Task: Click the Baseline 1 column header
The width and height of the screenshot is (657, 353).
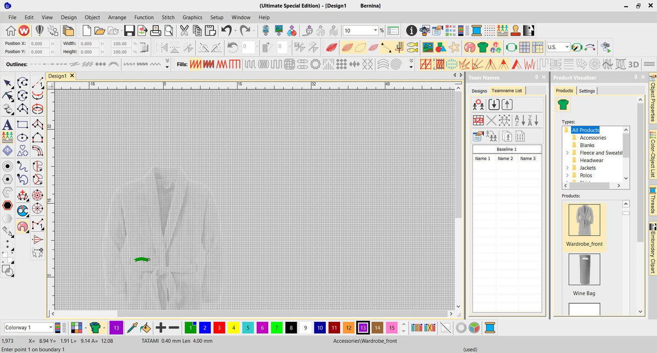Action: 506,149
